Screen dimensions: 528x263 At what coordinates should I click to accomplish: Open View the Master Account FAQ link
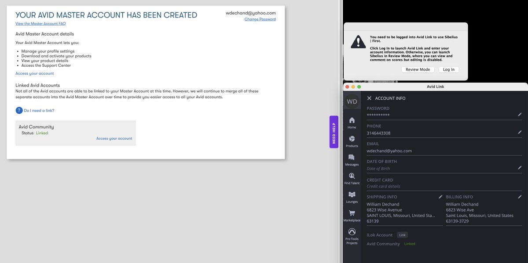pos(40,24)
